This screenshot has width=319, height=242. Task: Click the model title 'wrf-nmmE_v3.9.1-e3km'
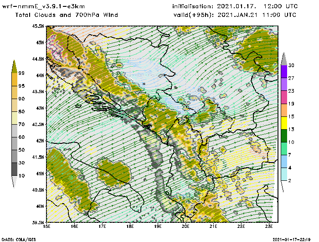pos(43,6)
